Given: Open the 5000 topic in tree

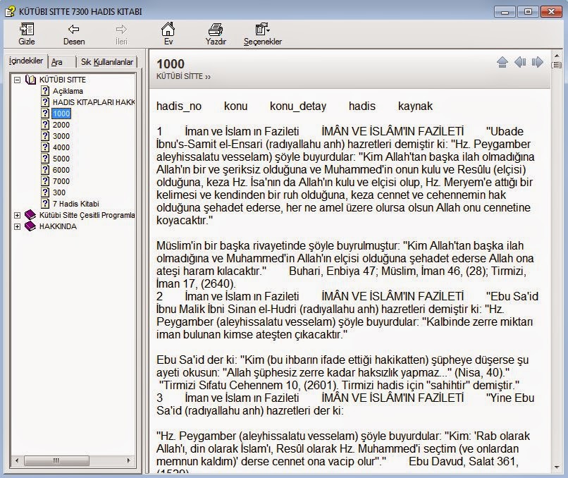Looking at the screenshot, I should (x=61, y=159).
